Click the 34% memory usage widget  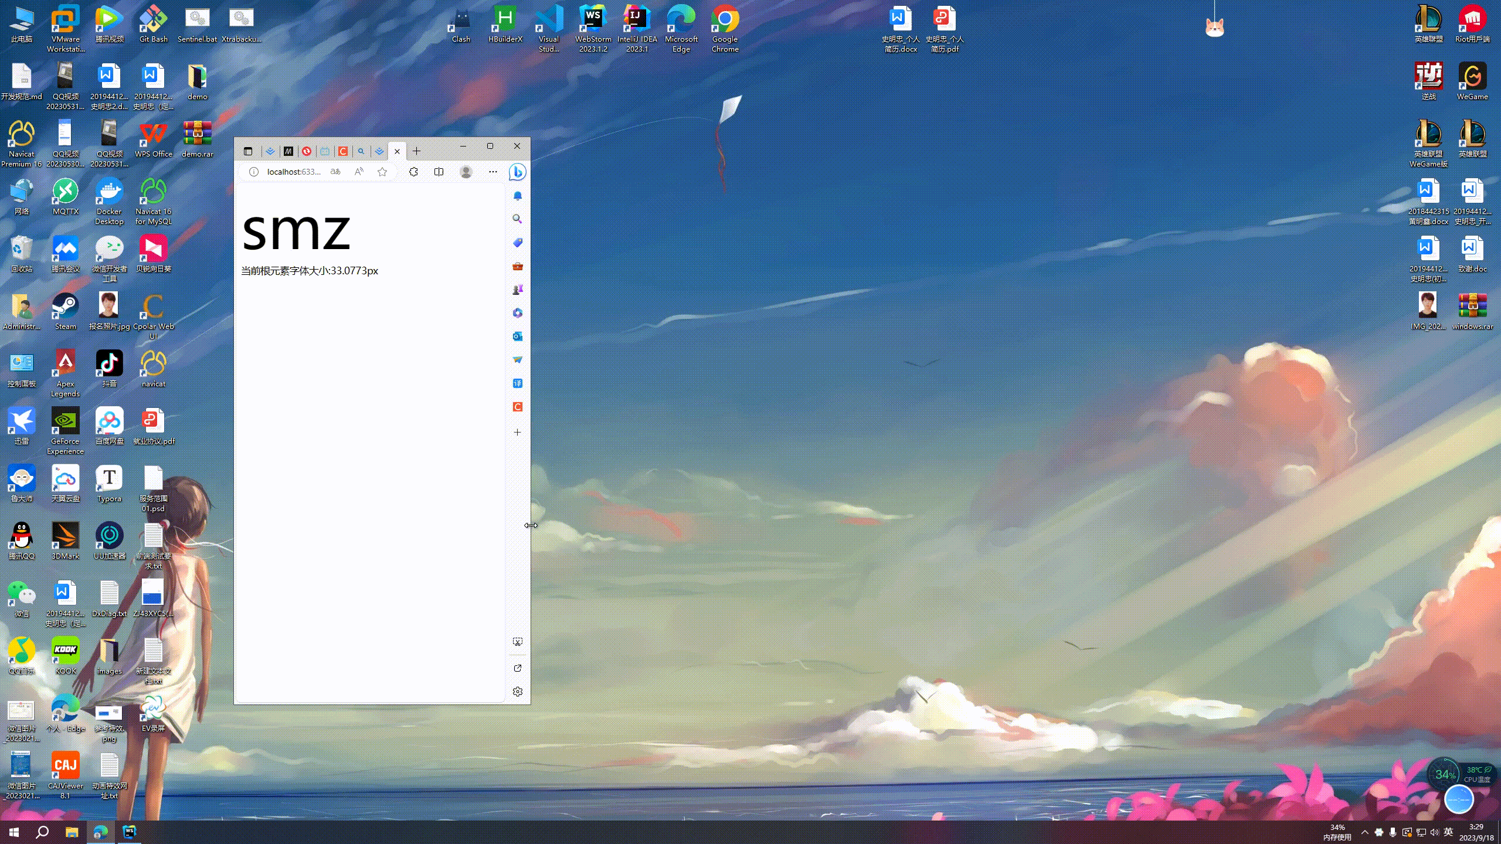1337,832
